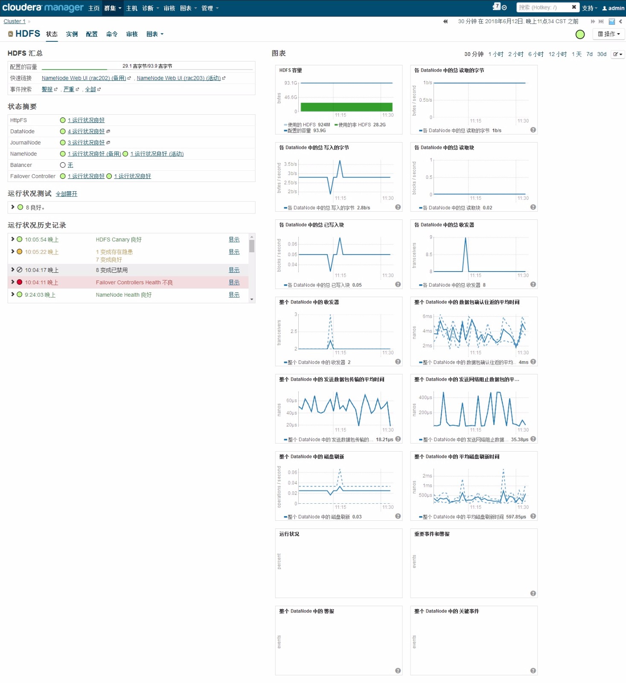Viewport: 626px width, 683px height.
Task: Open the 支持 dropdown menu
Action: [x=589, y=8]
